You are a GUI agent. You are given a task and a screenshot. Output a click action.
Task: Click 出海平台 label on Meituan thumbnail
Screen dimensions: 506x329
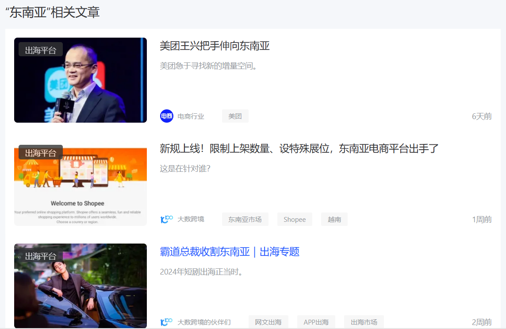41,50
